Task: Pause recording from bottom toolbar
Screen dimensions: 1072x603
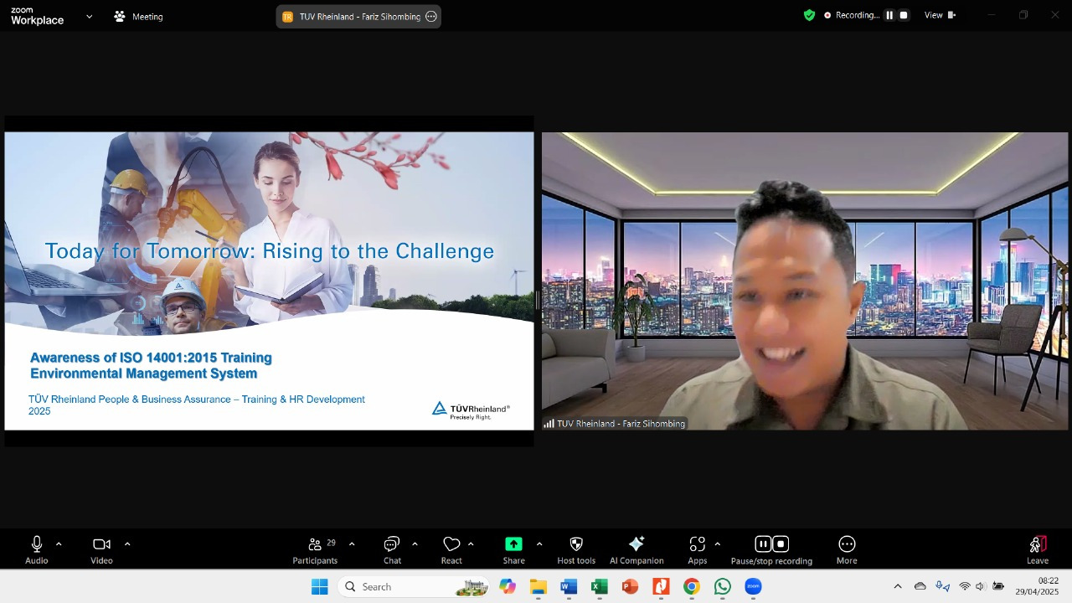Action: (763, 544)
